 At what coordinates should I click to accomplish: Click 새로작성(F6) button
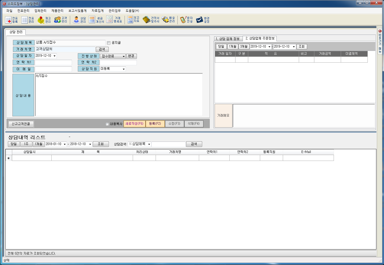135,124
